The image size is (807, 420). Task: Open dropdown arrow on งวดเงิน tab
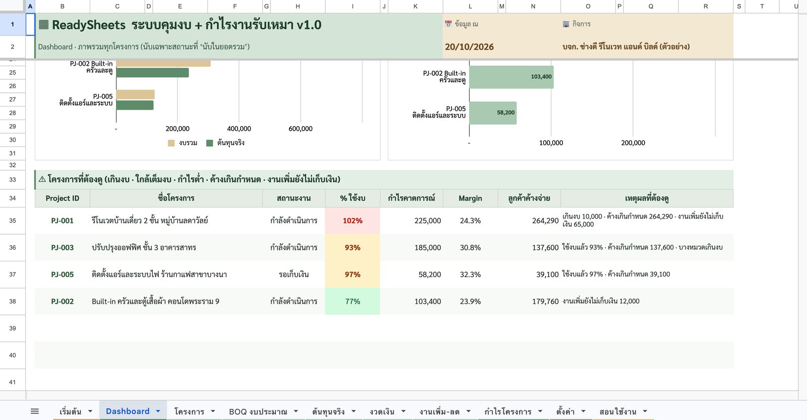[403, 411]
